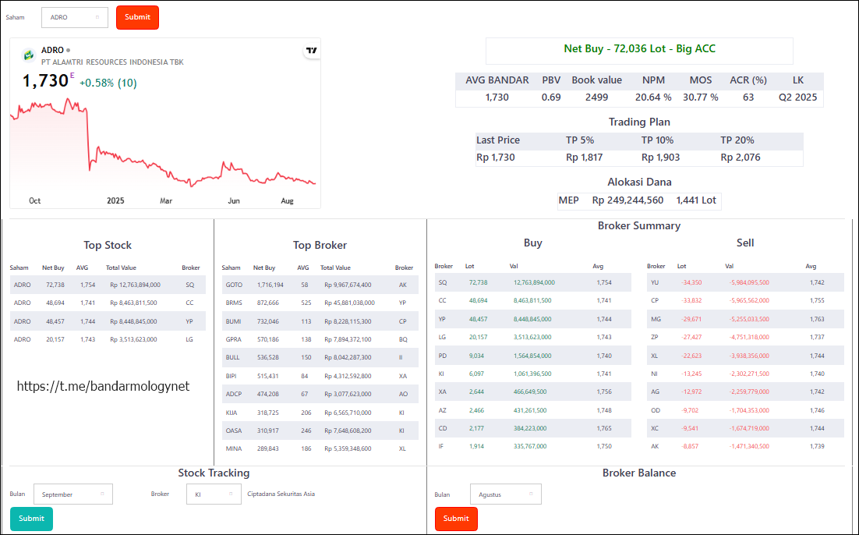
Task: Select the MINA row in Top Broker
Action: (320, 448)
